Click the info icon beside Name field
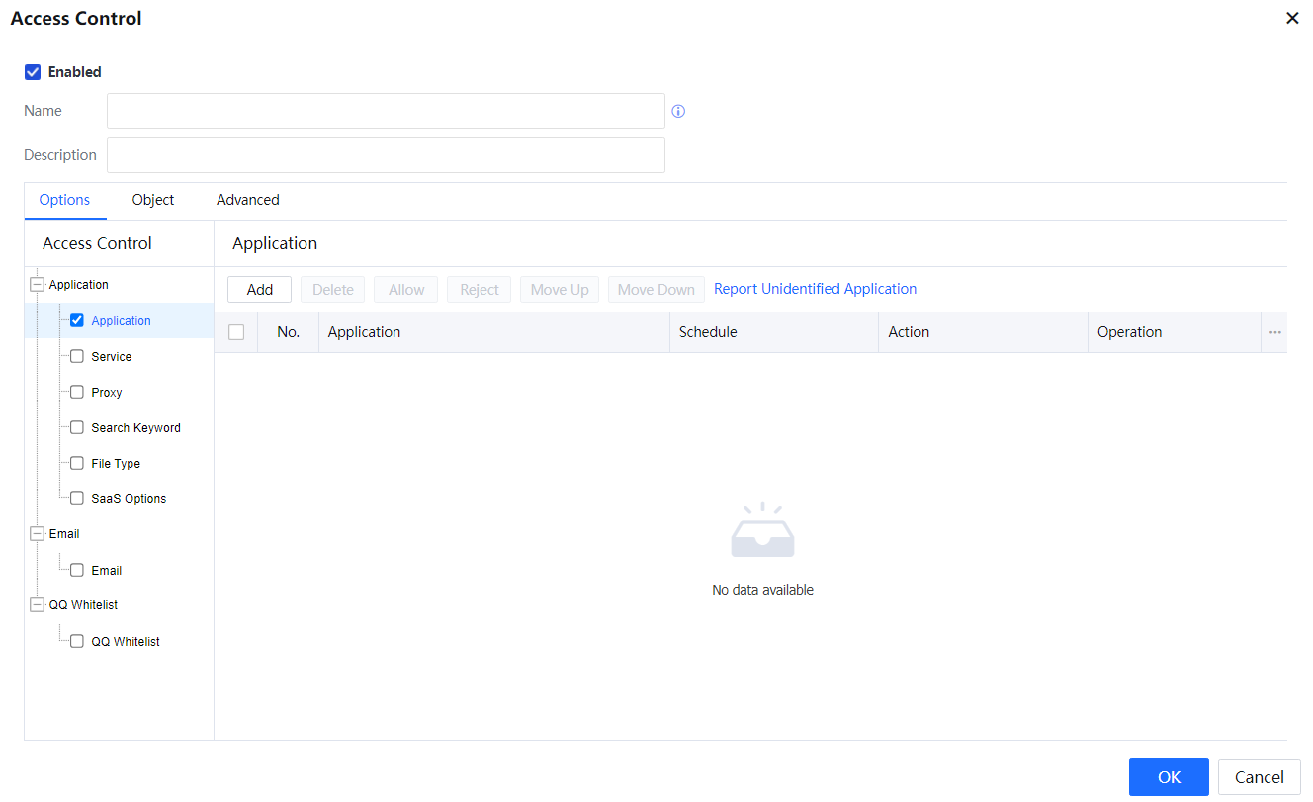 [x=678, y=112]
